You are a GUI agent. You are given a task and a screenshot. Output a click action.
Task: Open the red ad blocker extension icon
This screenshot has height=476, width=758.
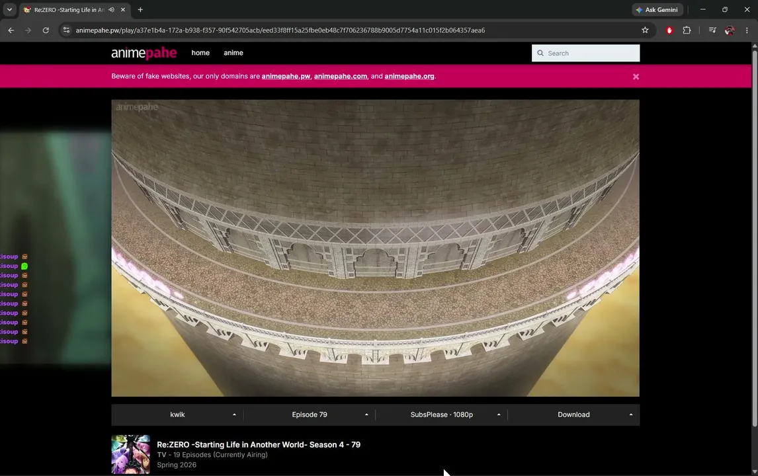669,30
